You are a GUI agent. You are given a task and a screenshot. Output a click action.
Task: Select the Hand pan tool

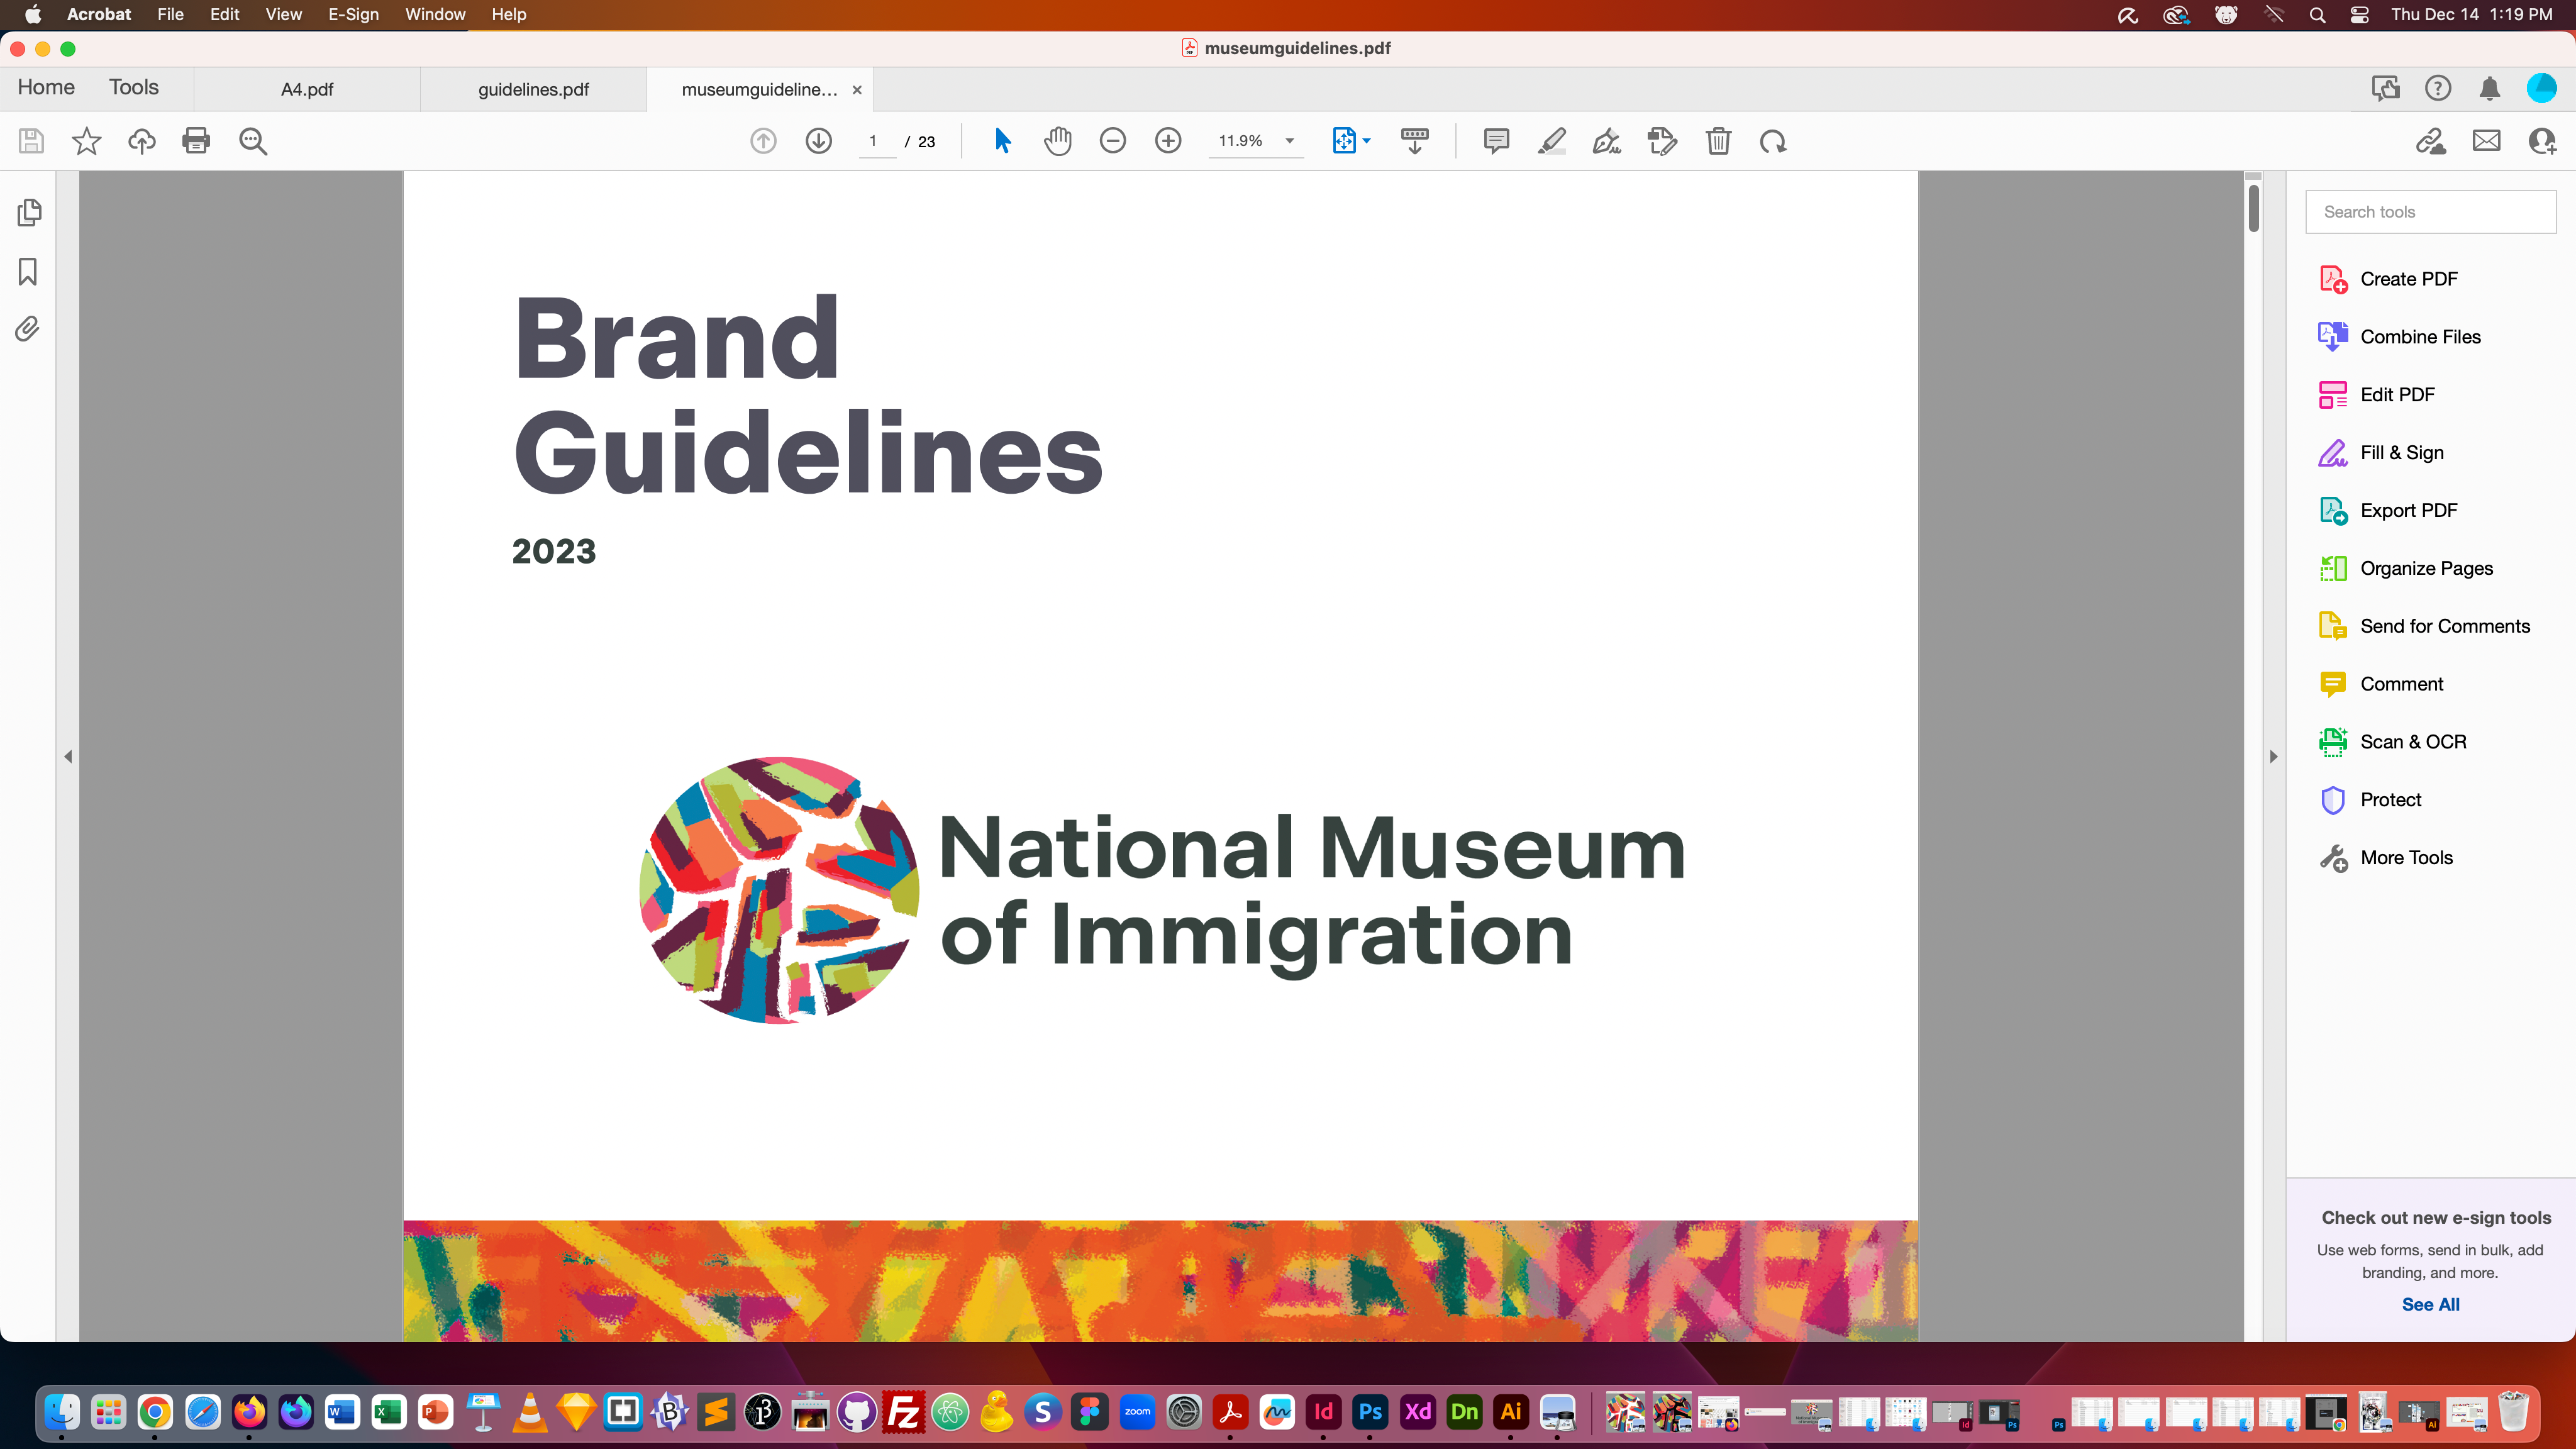pos(1057,141)
